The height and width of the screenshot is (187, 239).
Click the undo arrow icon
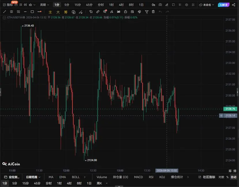pos(160,12)
